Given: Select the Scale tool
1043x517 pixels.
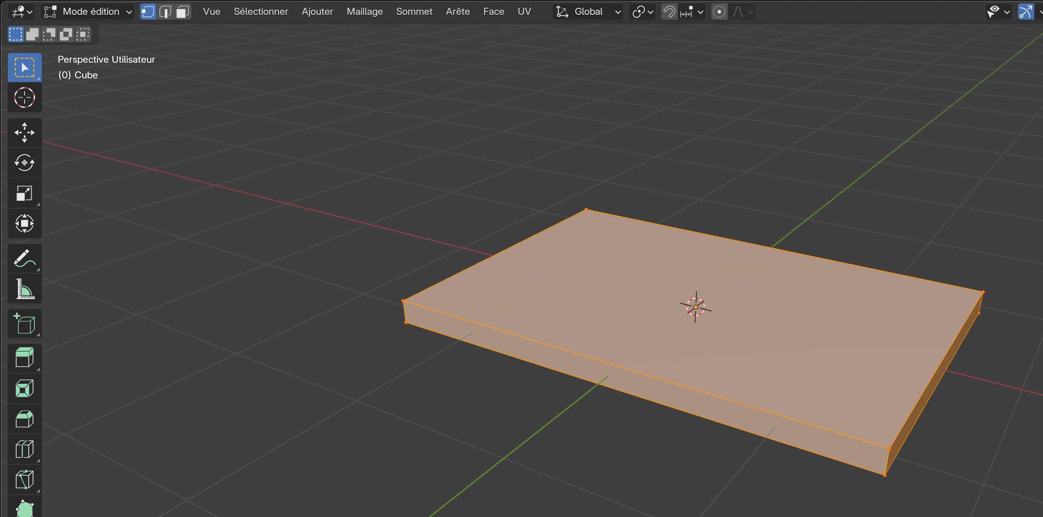Looking at the screenshot, I should click(24, 193).
